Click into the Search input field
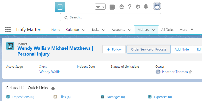This screenshot has width=202, height=101. (114, 17)
